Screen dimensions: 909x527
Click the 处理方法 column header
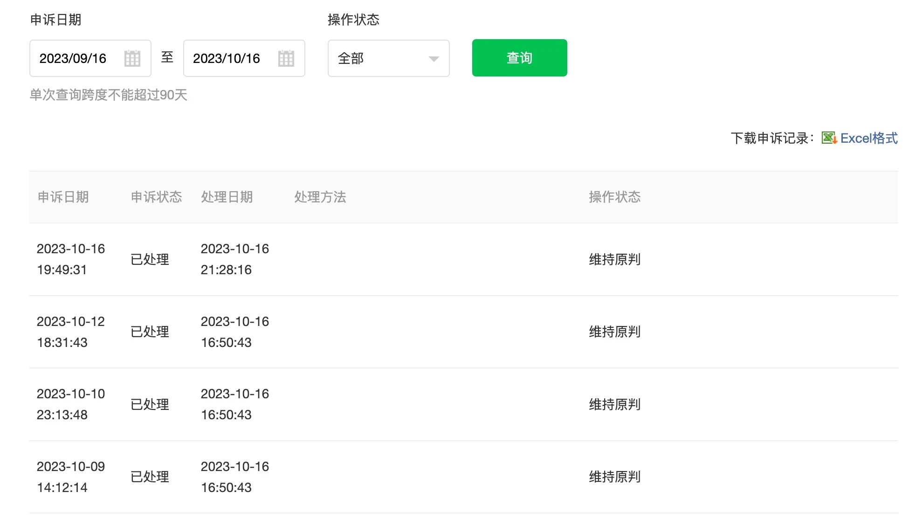pos(320,197)
